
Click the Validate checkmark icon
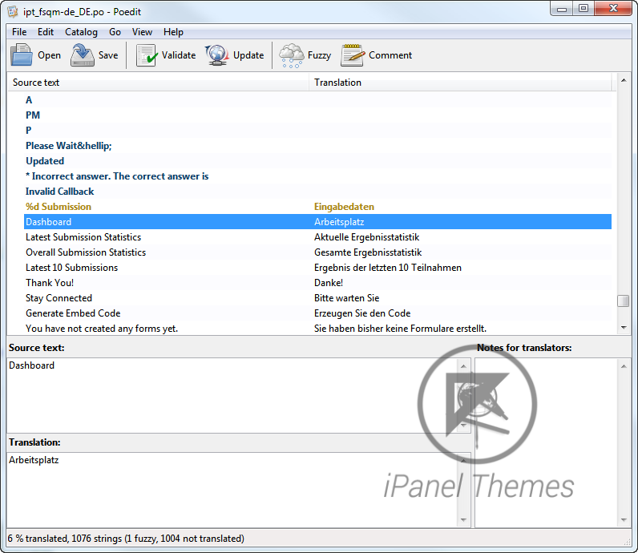pos(146,55)
